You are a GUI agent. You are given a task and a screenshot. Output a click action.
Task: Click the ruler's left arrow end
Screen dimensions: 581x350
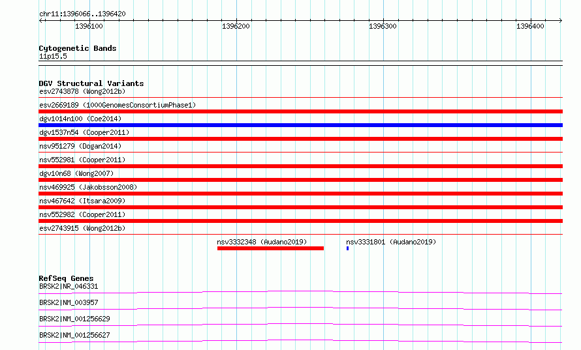[40, 20]
